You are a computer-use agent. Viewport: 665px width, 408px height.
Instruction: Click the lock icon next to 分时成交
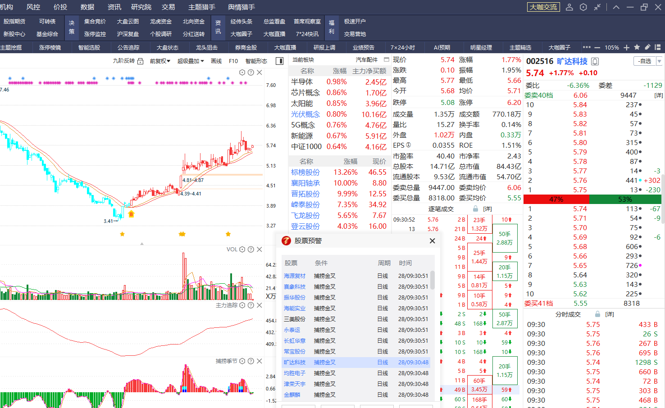pos(598,314)
